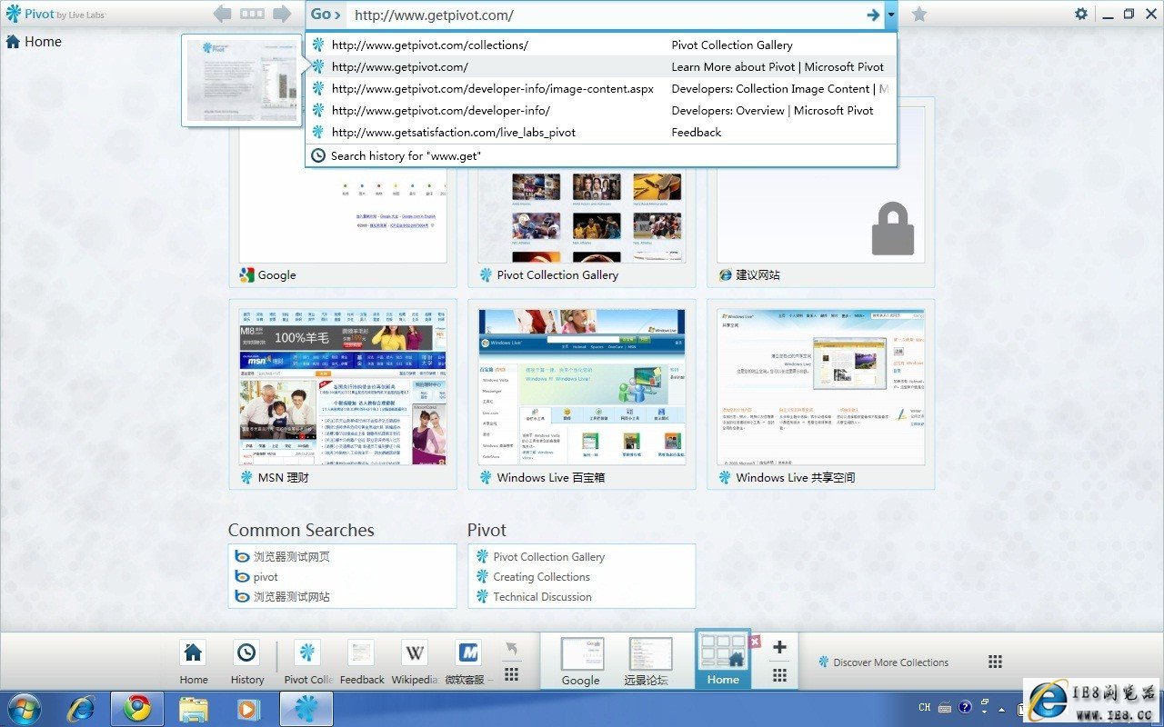The height and width of the screenshot is (727, 1164).
Task: Choose the image-content.aspx suggestion
Action: pos(601,88)
